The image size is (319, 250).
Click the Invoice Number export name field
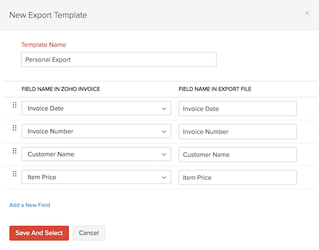click(x=238, y=132)
